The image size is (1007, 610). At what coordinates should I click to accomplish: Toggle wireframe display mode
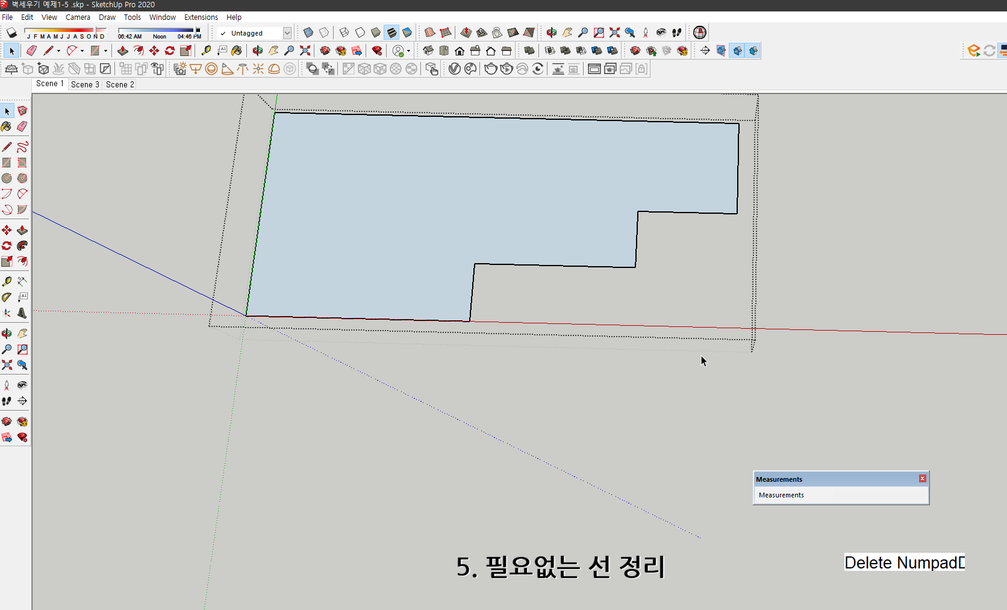tap(344, 33)
